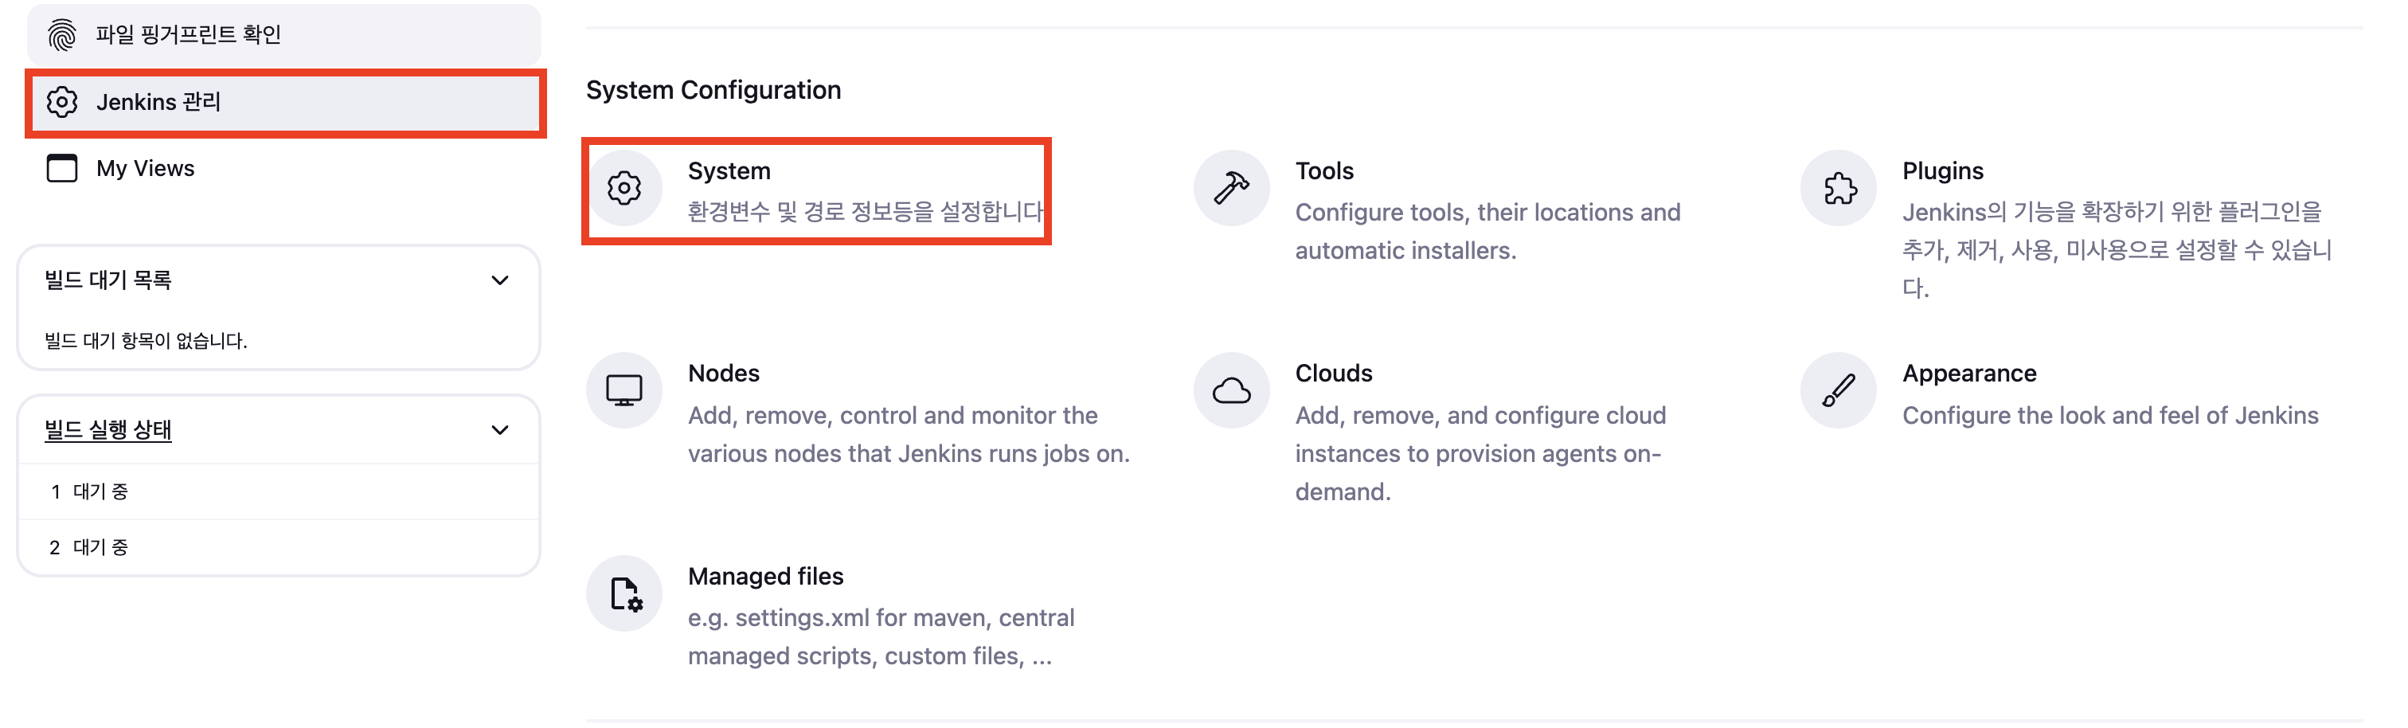Click the description starting 'Add, remove, control and monitor'

909,435
